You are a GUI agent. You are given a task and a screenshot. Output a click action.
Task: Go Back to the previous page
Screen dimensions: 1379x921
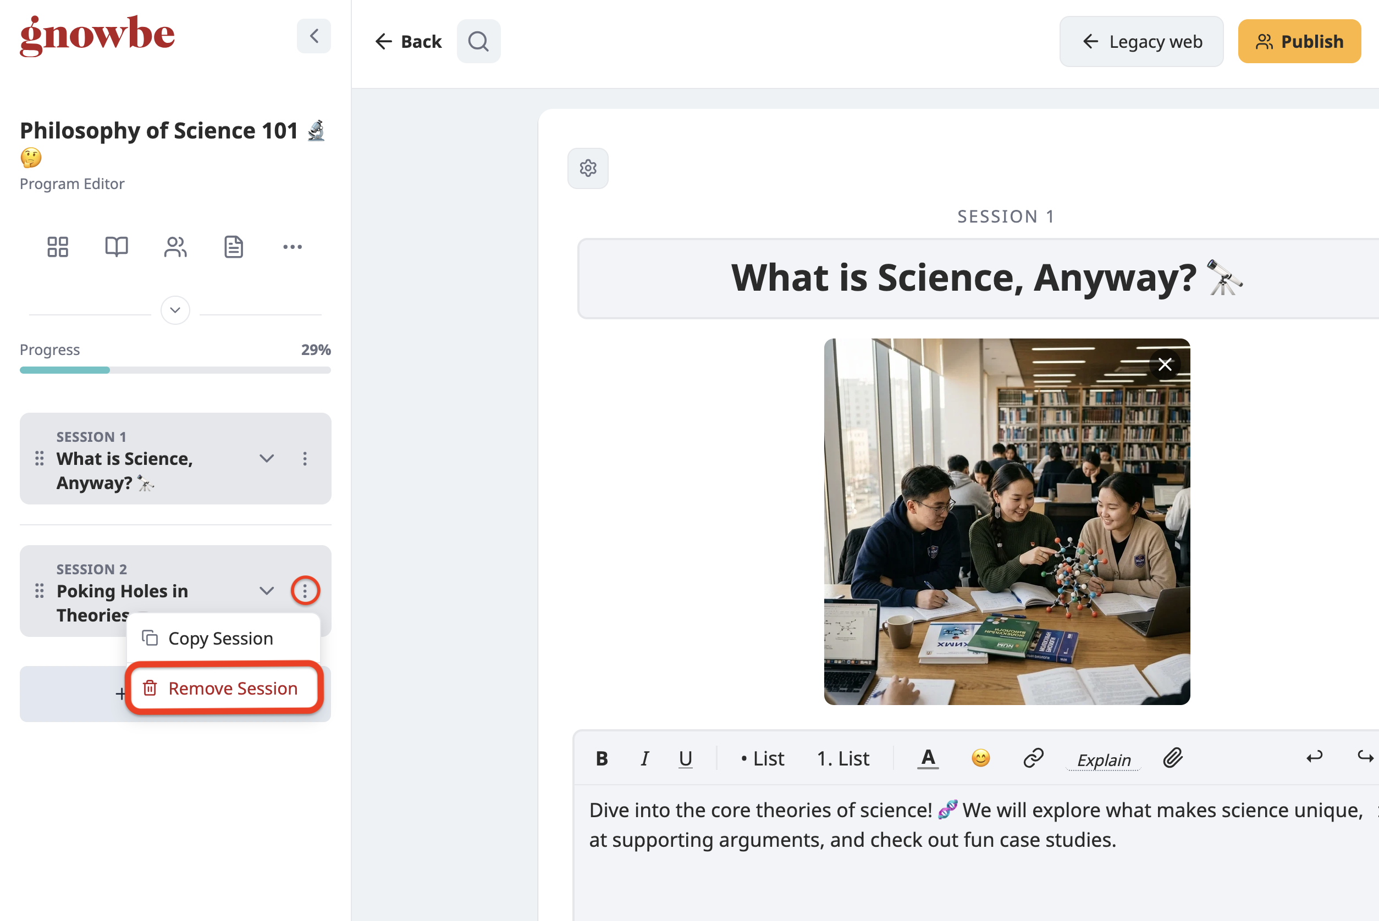tap(409, 41)
